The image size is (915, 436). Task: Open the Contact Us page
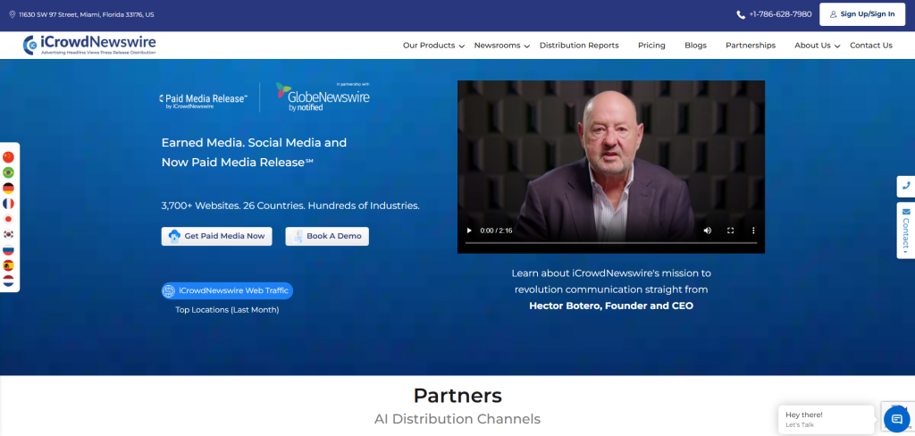[x=870, y=46]
